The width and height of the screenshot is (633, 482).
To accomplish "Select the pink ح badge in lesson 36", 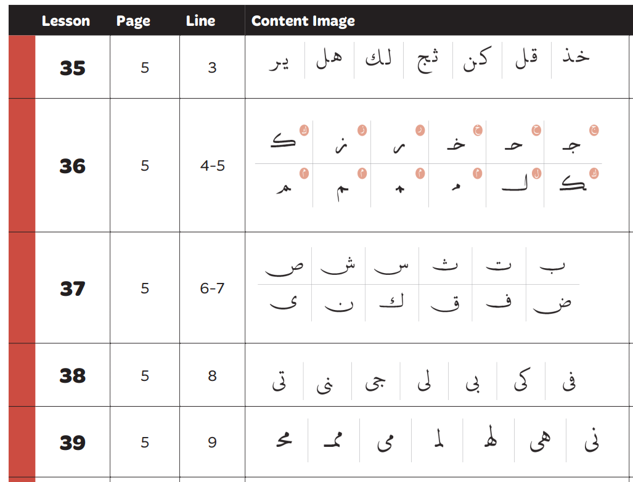I will click(536, 130).
